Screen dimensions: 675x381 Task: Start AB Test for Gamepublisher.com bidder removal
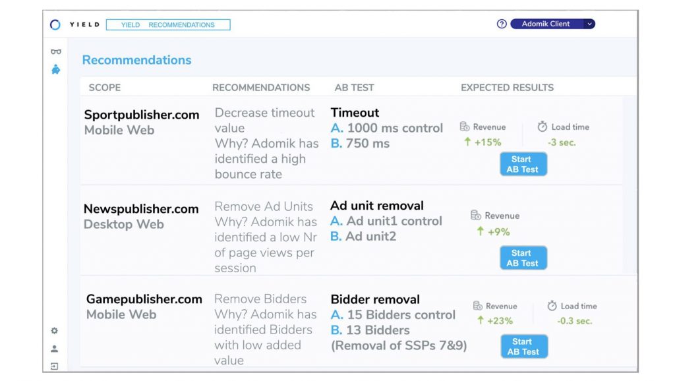click(x=523, y=347)
